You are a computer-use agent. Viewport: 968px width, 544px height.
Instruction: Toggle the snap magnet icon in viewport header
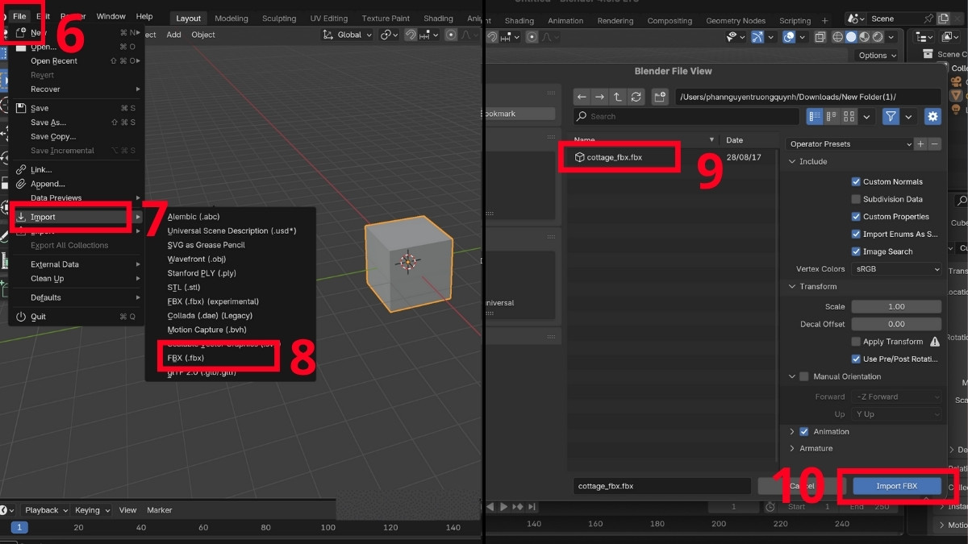[x=411, y=35]
